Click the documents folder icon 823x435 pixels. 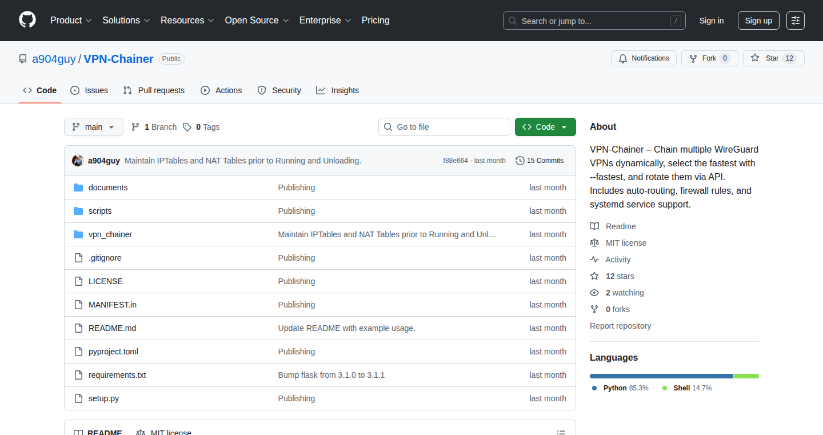tap(78, 187)
